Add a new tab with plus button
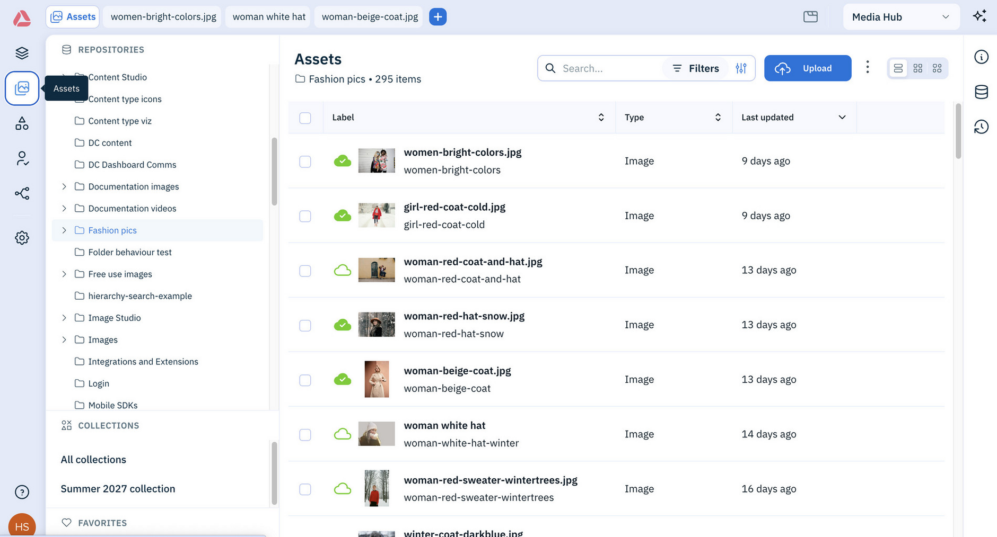Screen dimensions: 997x537 pos(438,17)
